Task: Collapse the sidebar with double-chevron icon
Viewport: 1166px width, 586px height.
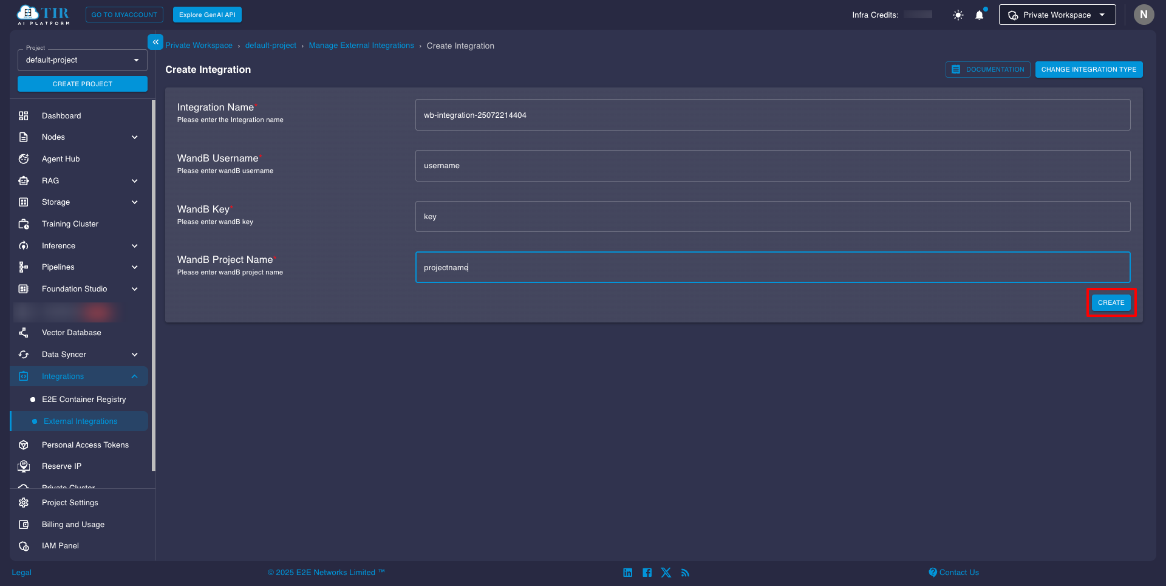Action: pos(155,42)
